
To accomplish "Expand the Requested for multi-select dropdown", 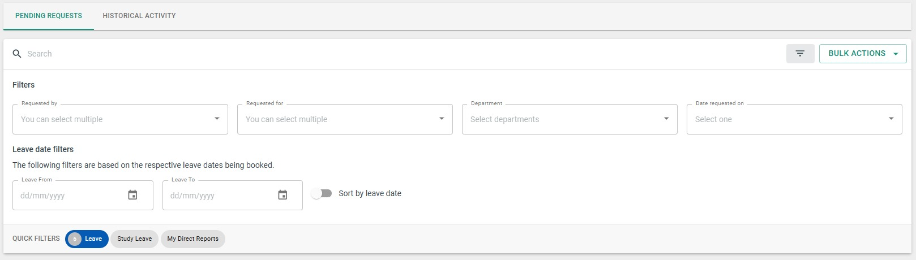I will tap(345, 119).
